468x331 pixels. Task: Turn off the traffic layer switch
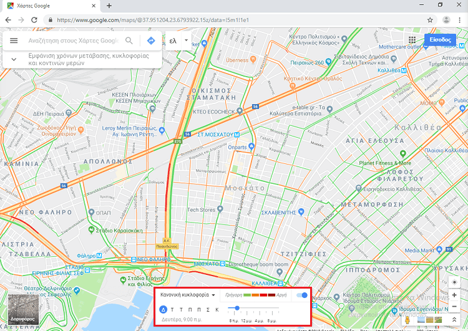pos(302,295)
